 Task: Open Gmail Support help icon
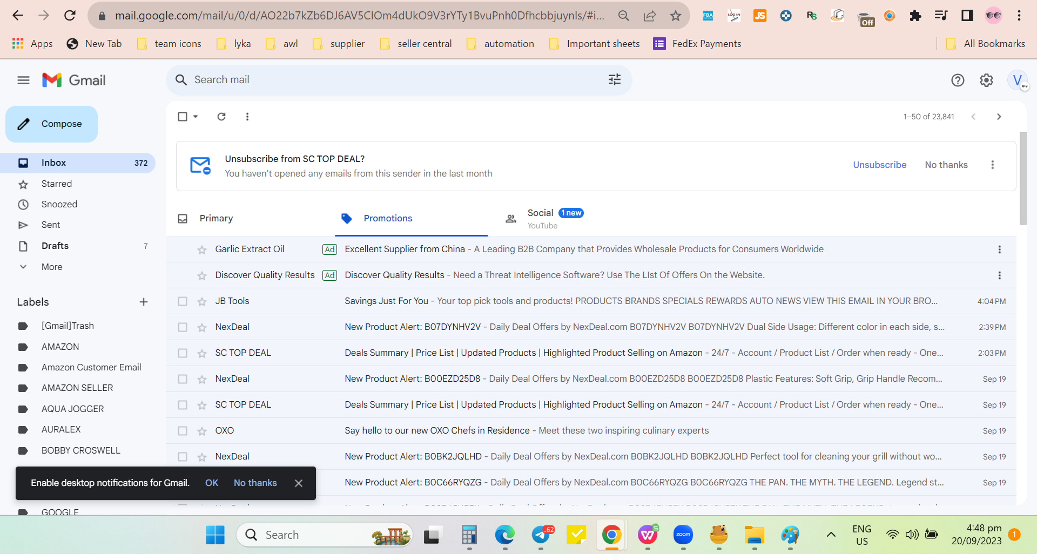[x=958, y=80]
